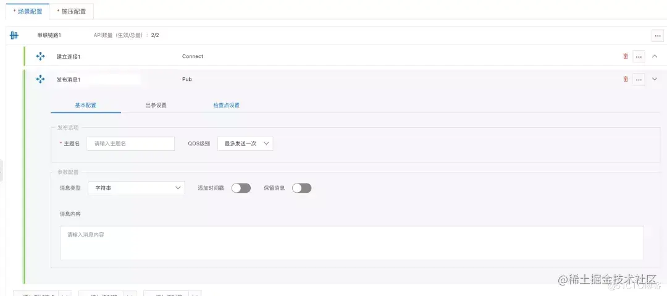Open the QOS级别 dropdown

(x=245, y=143)
